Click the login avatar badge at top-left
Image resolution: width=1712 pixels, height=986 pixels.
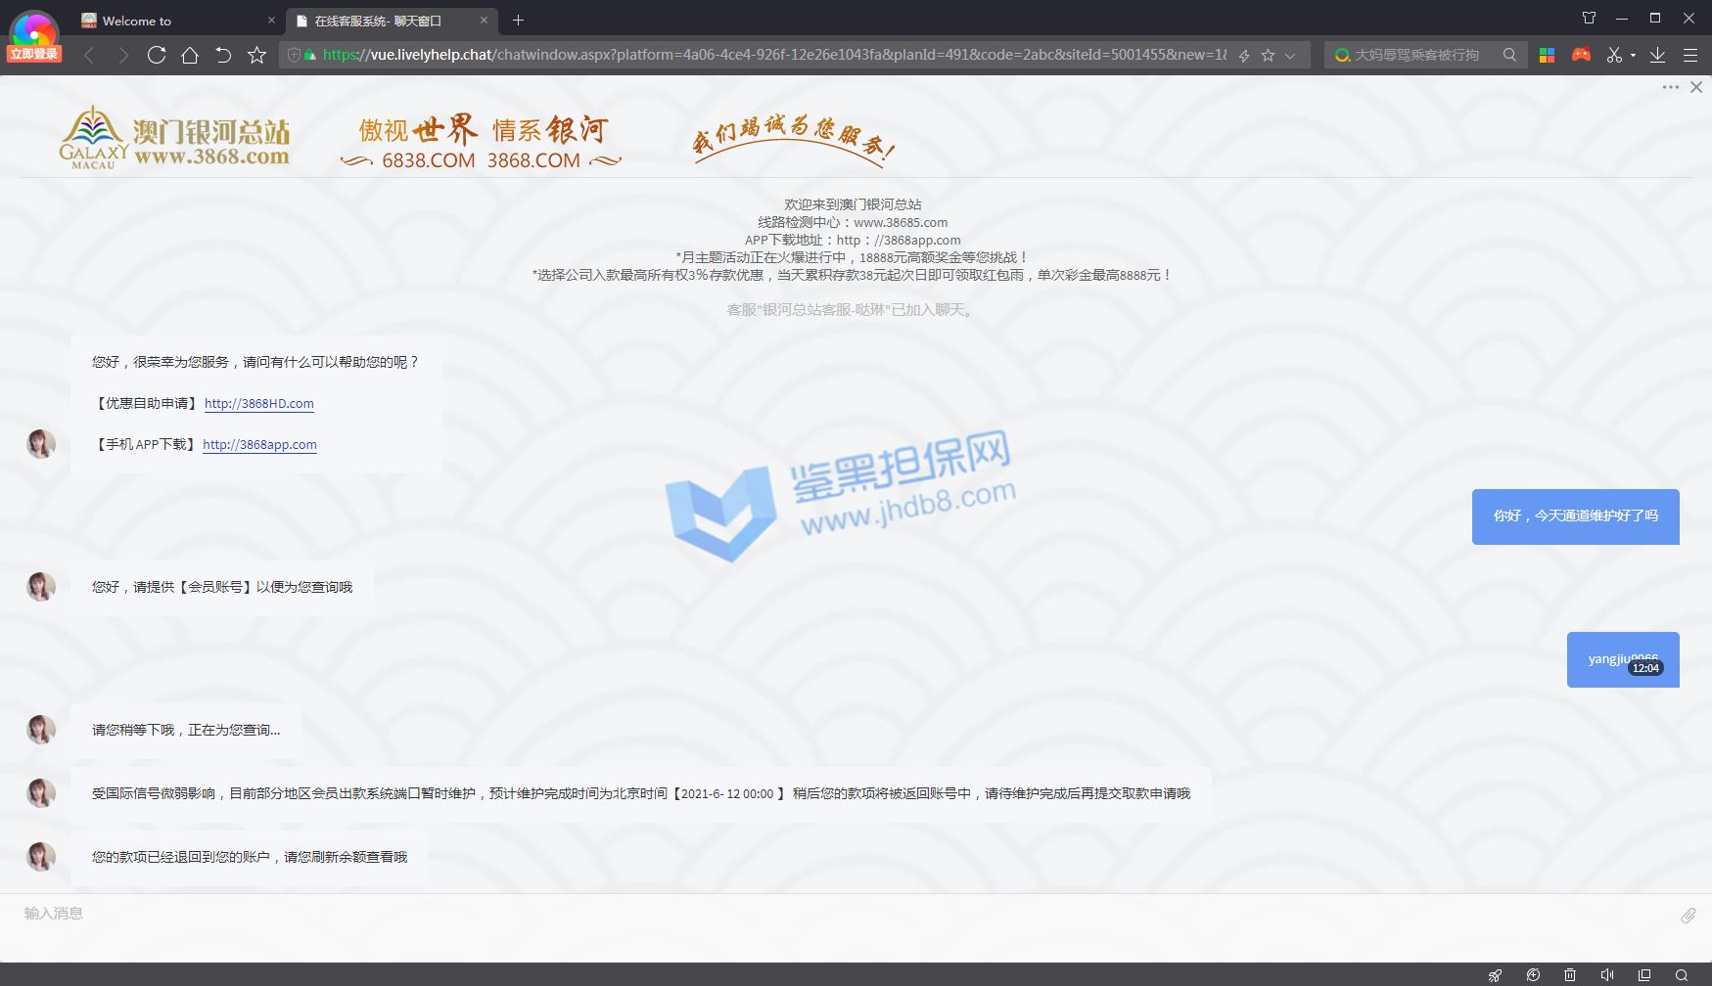tap(34, 36)
